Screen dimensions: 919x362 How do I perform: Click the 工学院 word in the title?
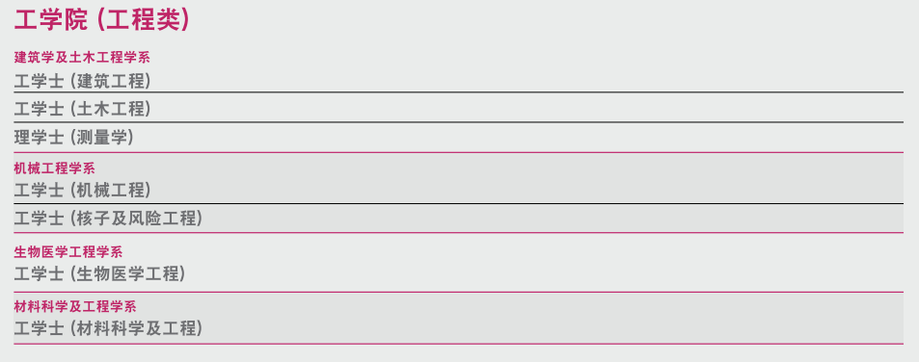51,20
